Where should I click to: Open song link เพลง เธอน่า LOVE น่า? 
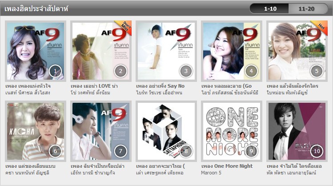tap(94, 86)
